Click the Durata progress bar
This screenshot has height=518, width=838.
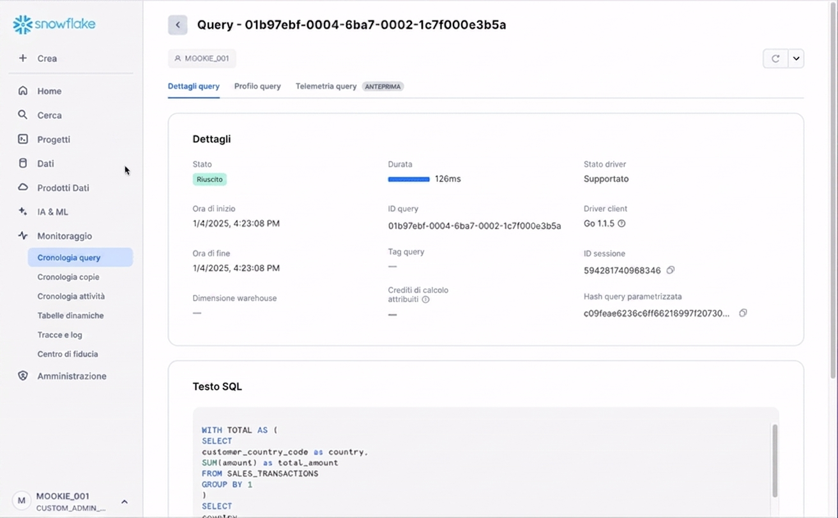pyautogui.click(x=409, y=179)
